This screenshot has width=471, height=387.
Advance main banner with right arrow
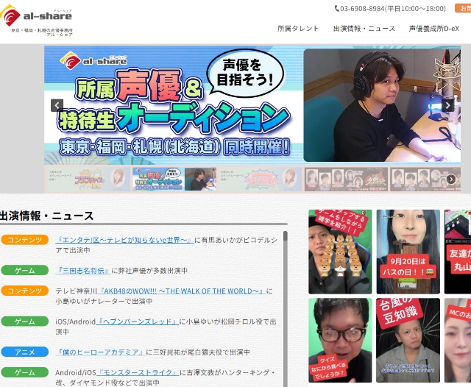pyautogui.click(x=447, y=105)
